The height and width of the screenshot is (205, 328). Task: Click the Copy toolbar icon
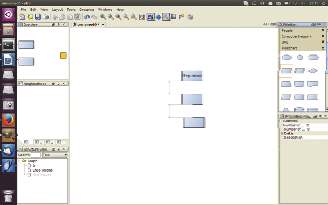pyautogui.click(x=63, y=17)
